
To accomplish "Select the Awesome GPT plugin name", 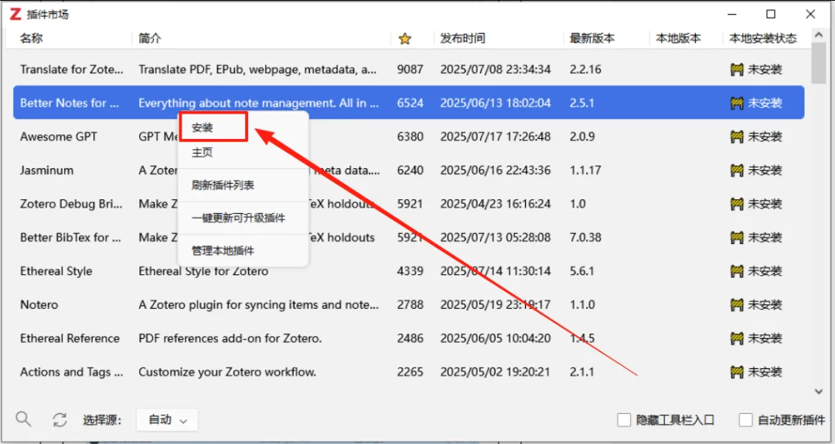I will [x=59, y=137].
